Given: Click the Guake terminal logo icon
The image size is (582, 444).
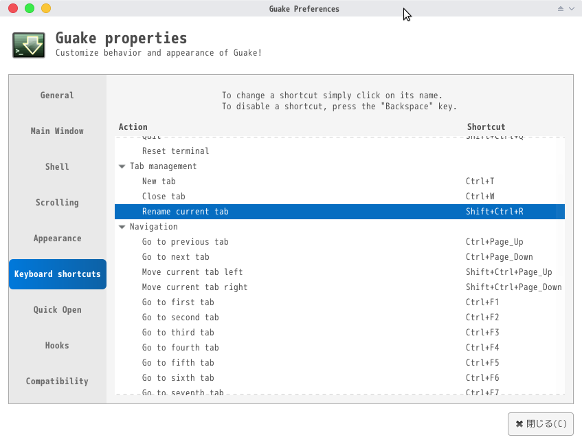Looking at the screenshot, I should coord(29,45).
